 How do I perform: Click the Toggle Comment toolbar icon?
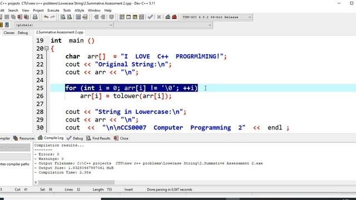point(111,17)
